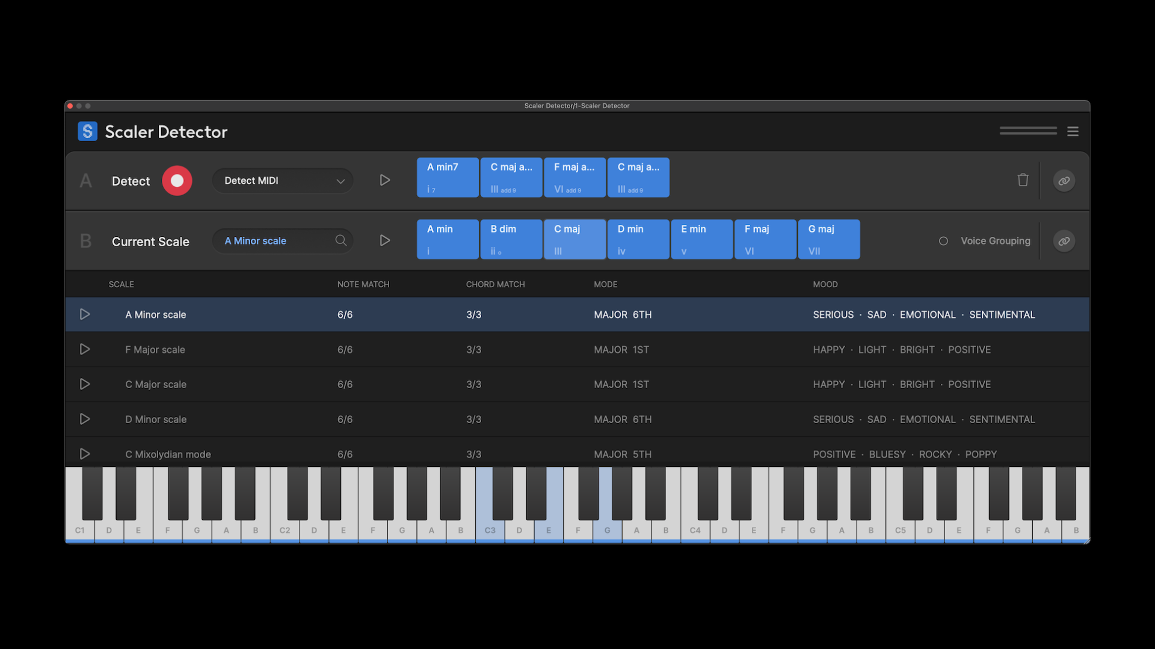
Task: Preview the D Minor scale row
Action: tap(85, 419)
